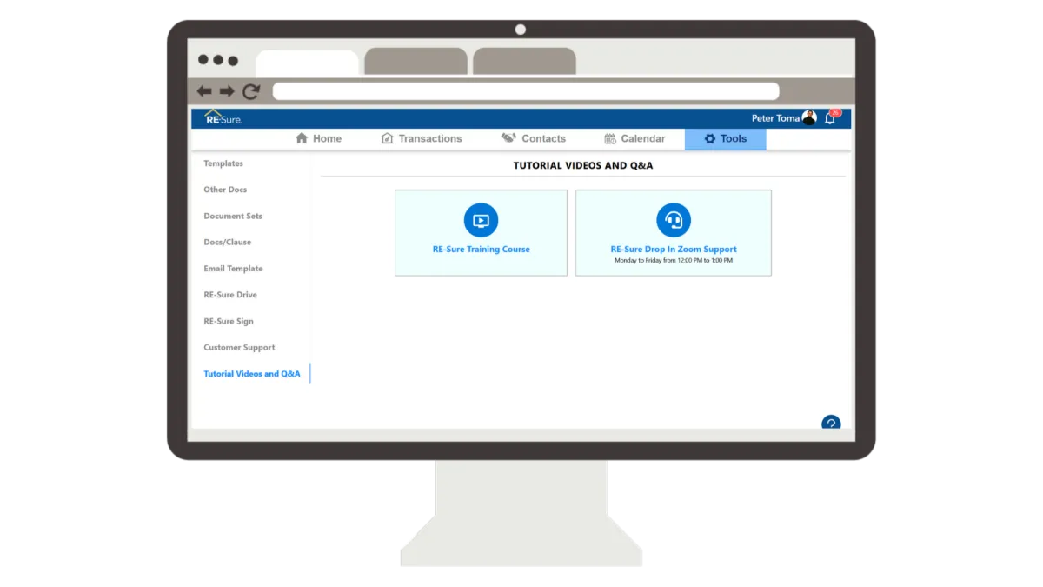Select the active white browser tab
1043x587 pixels.
(x=308, y=63)
